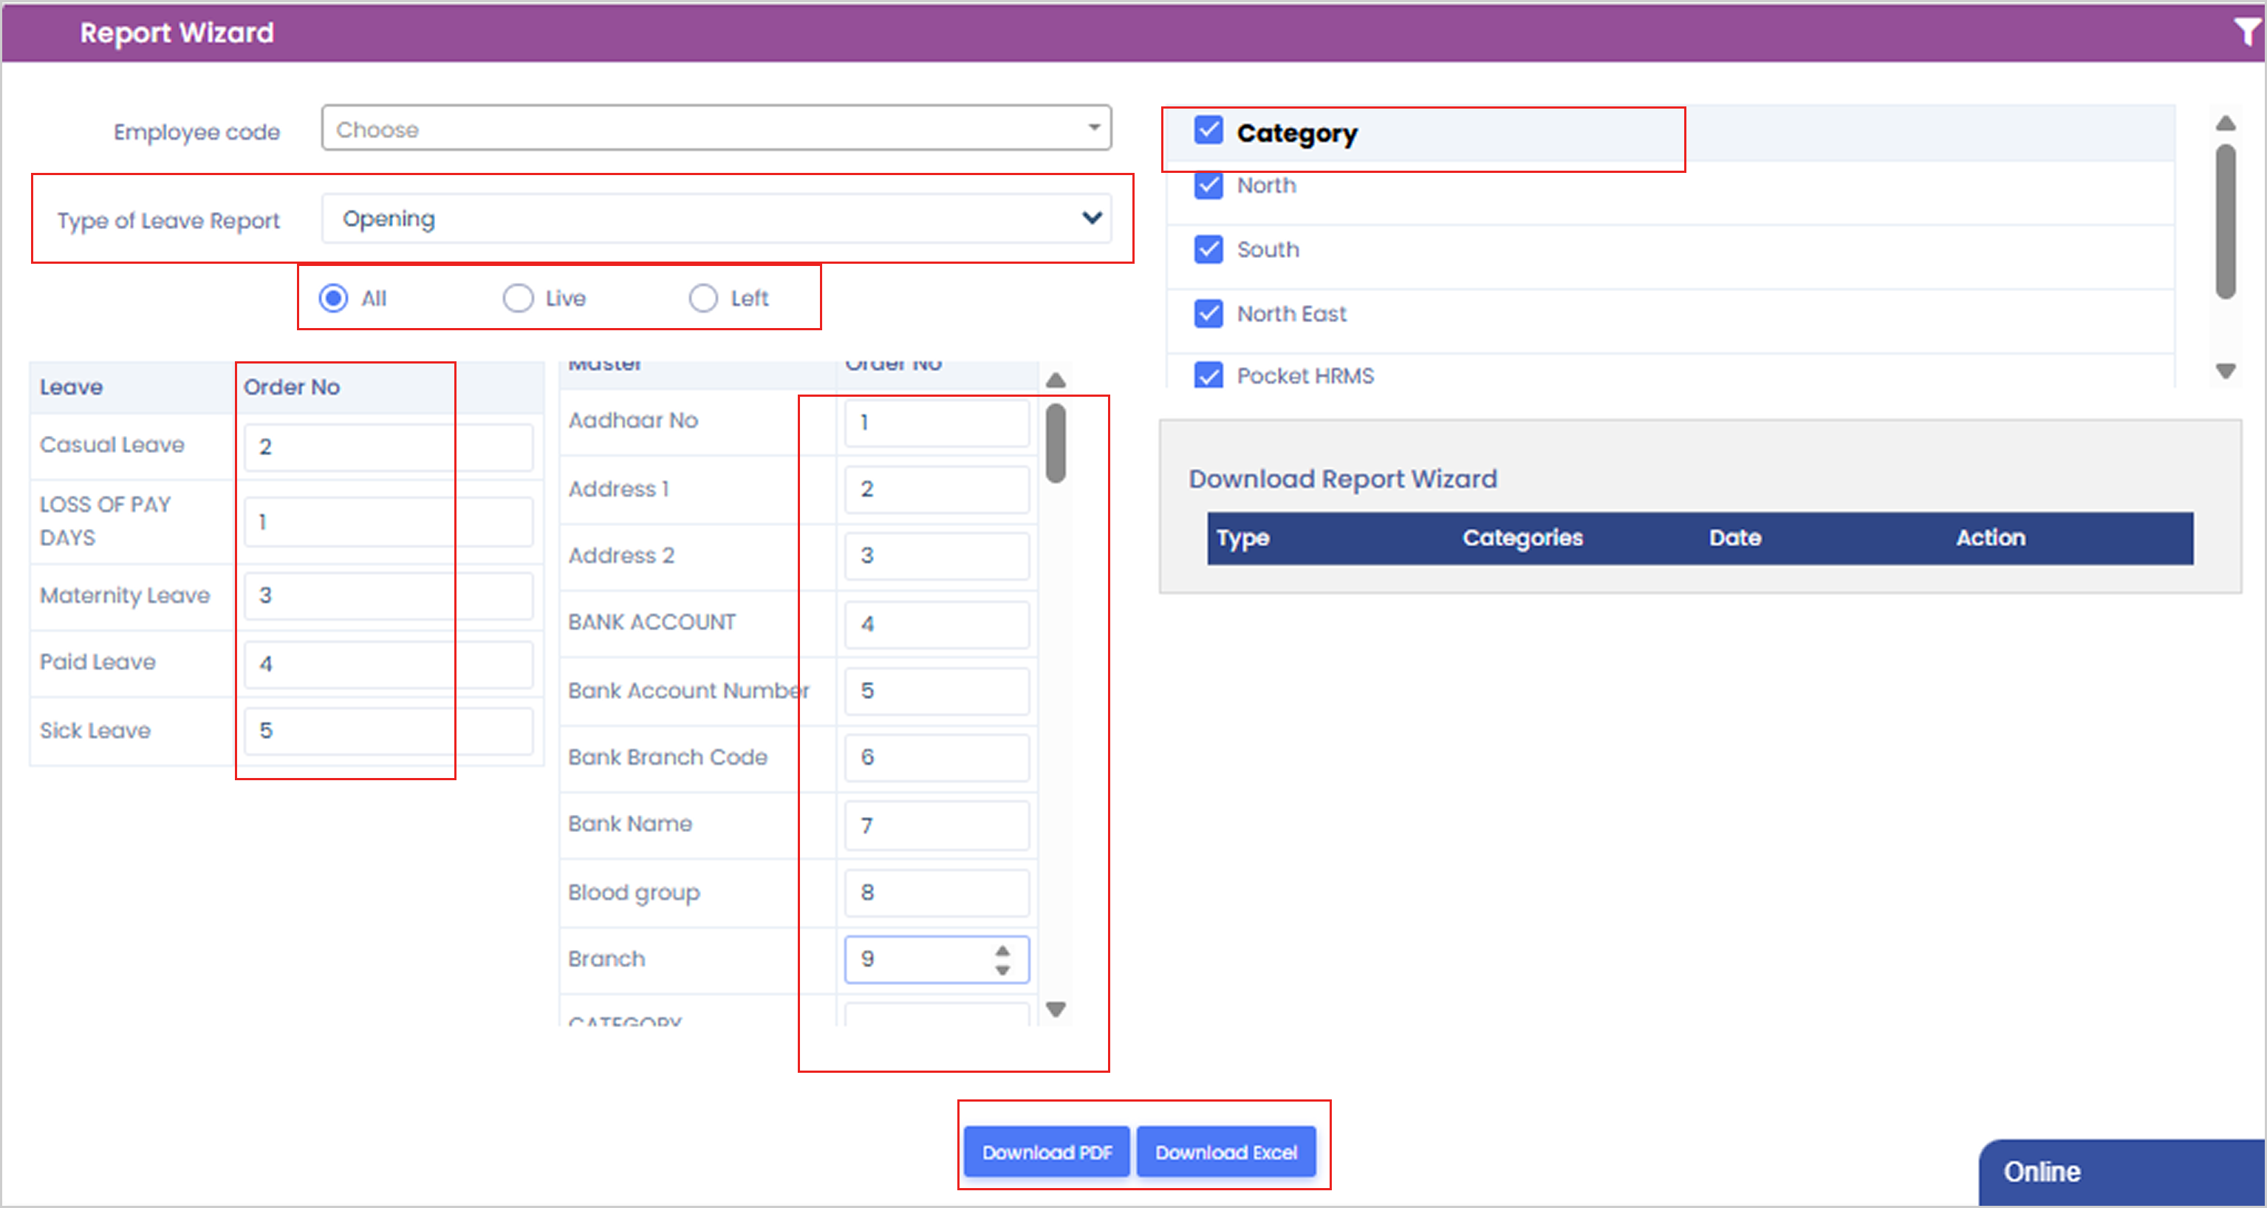Uncheck the North East category
Screen dimensions: 2267x1208
(1208, 313)
